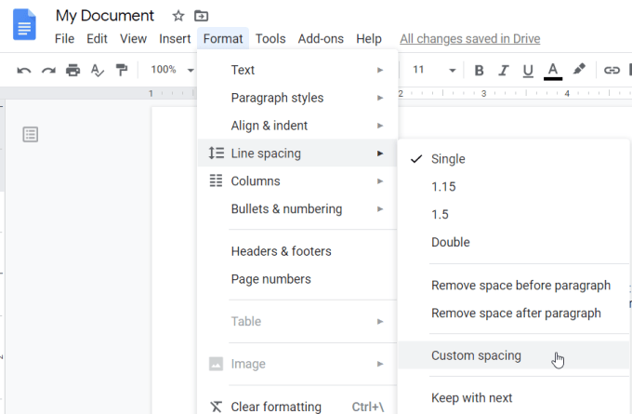Screen dimensions: 632x414
Task: Click the undo arrow icon
Action: coord(24,70)
